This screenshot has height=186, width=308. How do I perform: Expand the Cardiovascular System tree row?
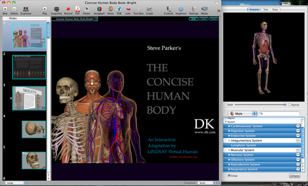229,126
